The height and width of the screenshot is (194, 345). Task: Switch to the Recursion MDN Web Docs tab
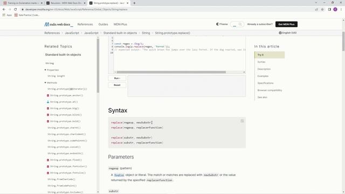[66, 3]
